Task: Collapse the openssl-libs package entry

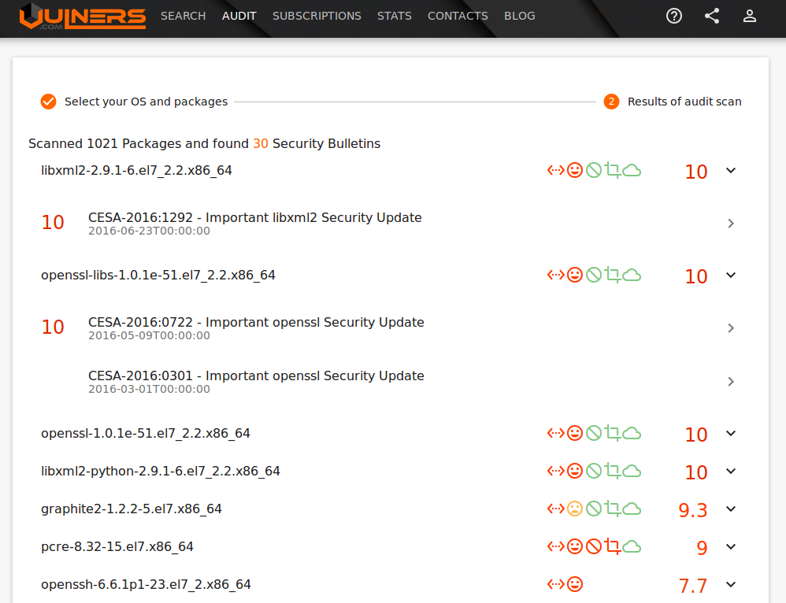Action: (x=731, y=276)
